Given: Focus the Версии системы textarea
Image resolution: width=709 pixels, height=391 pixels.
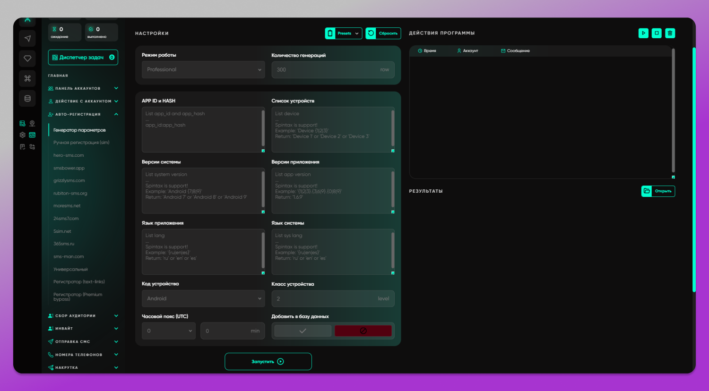Looking at the screenshot, I should 203,191.
